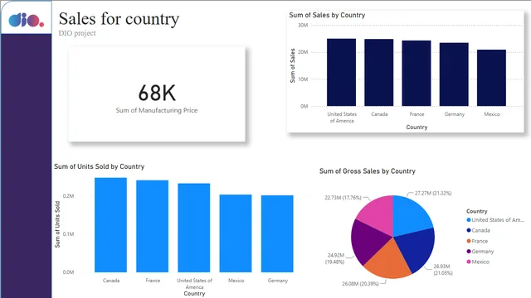Click the 22.73M (17.76%) pie label
531x298 pixels.
click(x=343, y=198)
